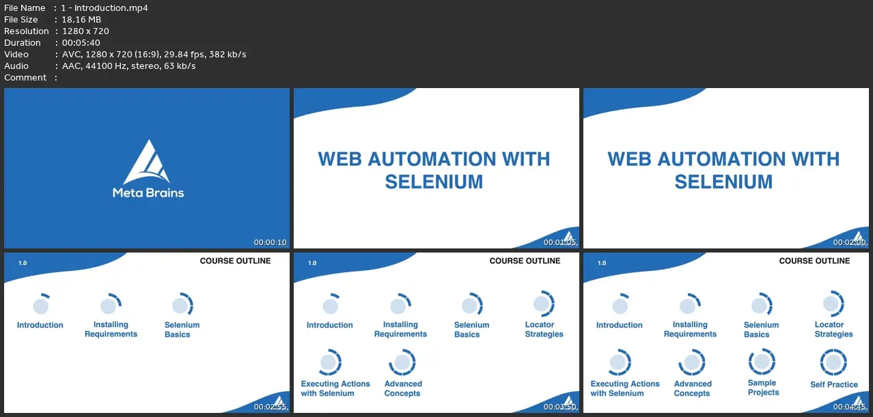
Task: Click the Selenium Basics circle icon in the 00:02:55 frame
Action: click(x=181, y=305)
